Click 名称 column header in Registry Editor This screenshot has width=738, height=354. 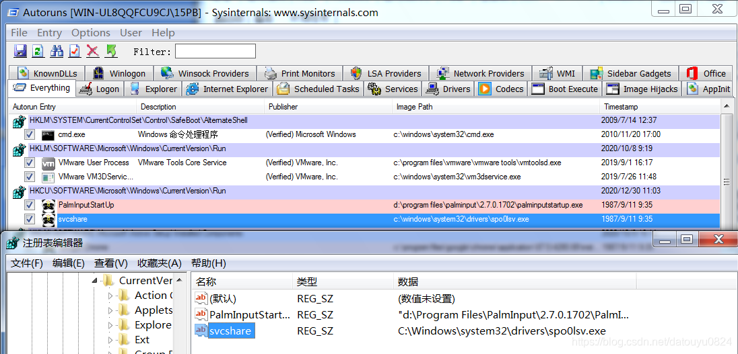pyautogui.click(x=242, y=281)
